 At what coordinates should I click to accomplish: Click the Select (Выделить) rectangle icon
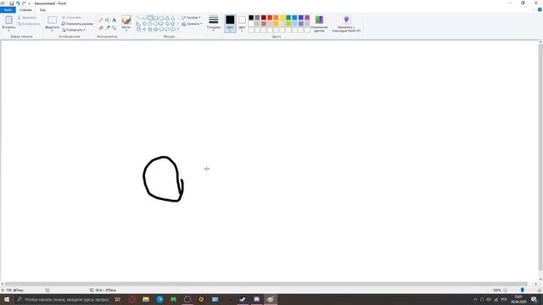53,20
